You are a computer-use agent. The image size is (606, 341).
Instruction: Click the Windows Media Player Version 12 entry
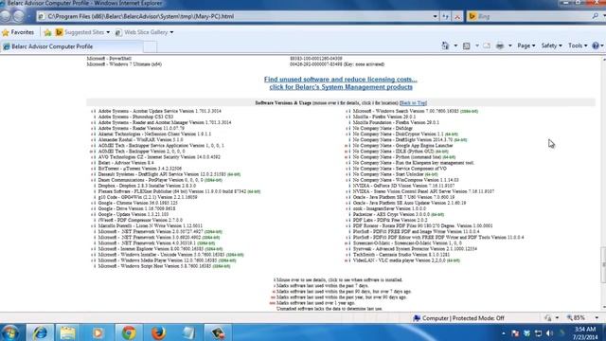coord(167,260)
